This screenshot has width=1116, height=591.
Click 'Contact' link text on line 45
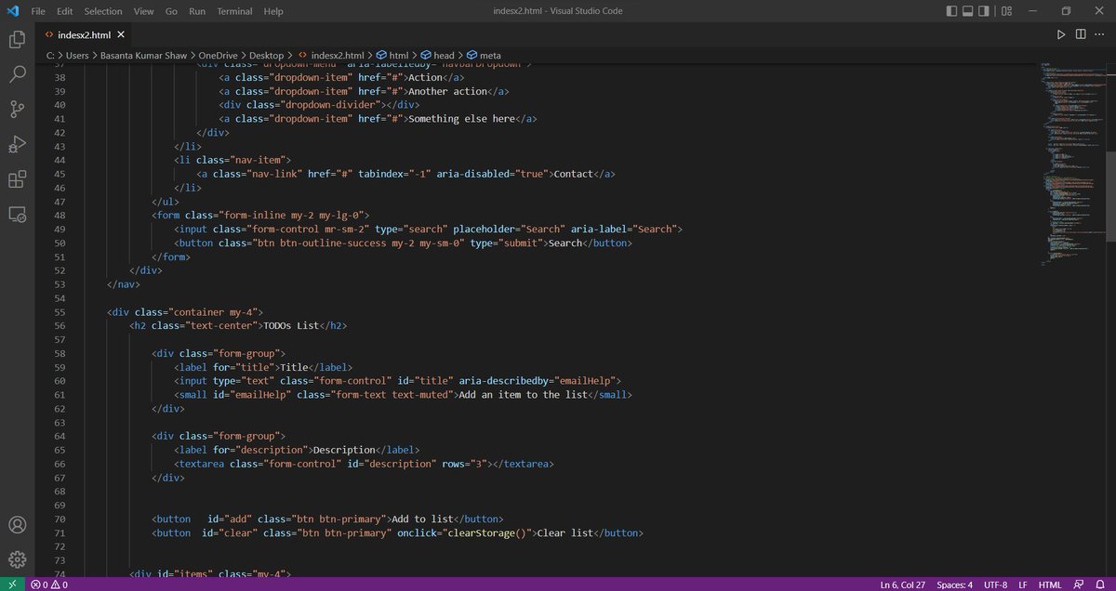(575, 174)
